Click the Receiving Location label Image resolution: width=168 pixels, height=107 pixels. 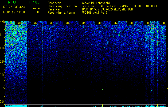[x=62, y=6]
